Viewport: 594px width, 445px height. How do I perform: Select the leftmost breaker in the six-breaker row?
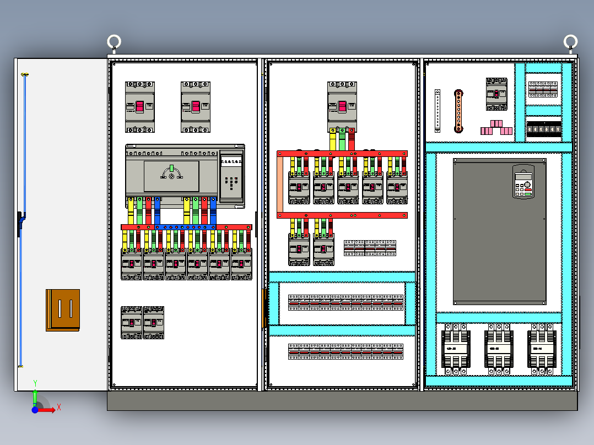(132, 264)
